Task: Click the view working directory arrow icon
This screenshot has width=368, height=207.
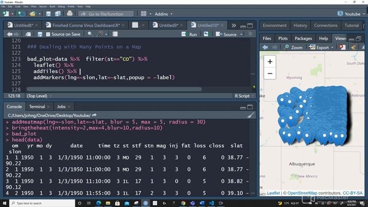Action: (94, 115)
